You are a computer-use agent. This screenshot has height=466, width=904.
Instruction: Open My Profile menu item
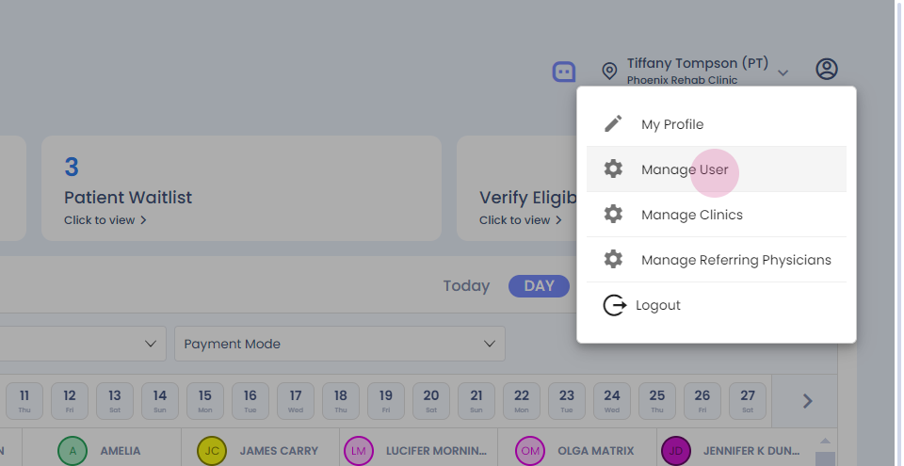click(716, 124)
